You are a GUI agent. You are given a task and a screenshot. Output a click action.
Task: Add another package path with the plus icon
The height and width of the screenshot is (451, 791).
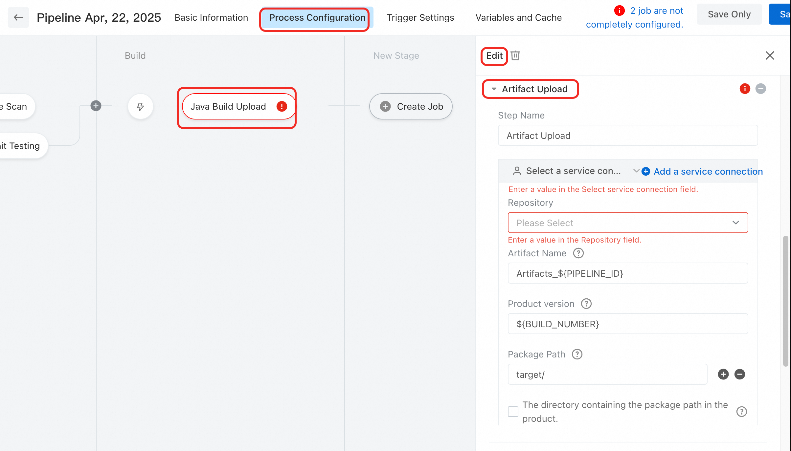[x=723, y=374]
